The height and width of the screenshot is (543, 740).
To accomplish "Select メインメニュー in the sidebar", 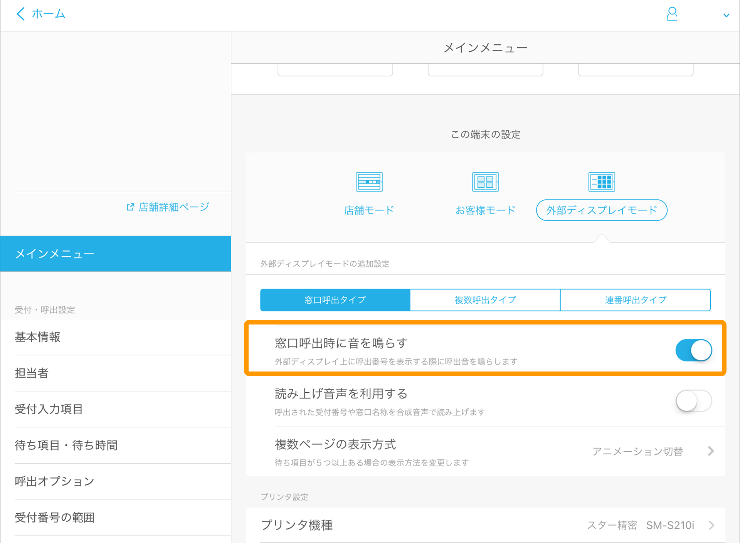I will click(116, 254).
